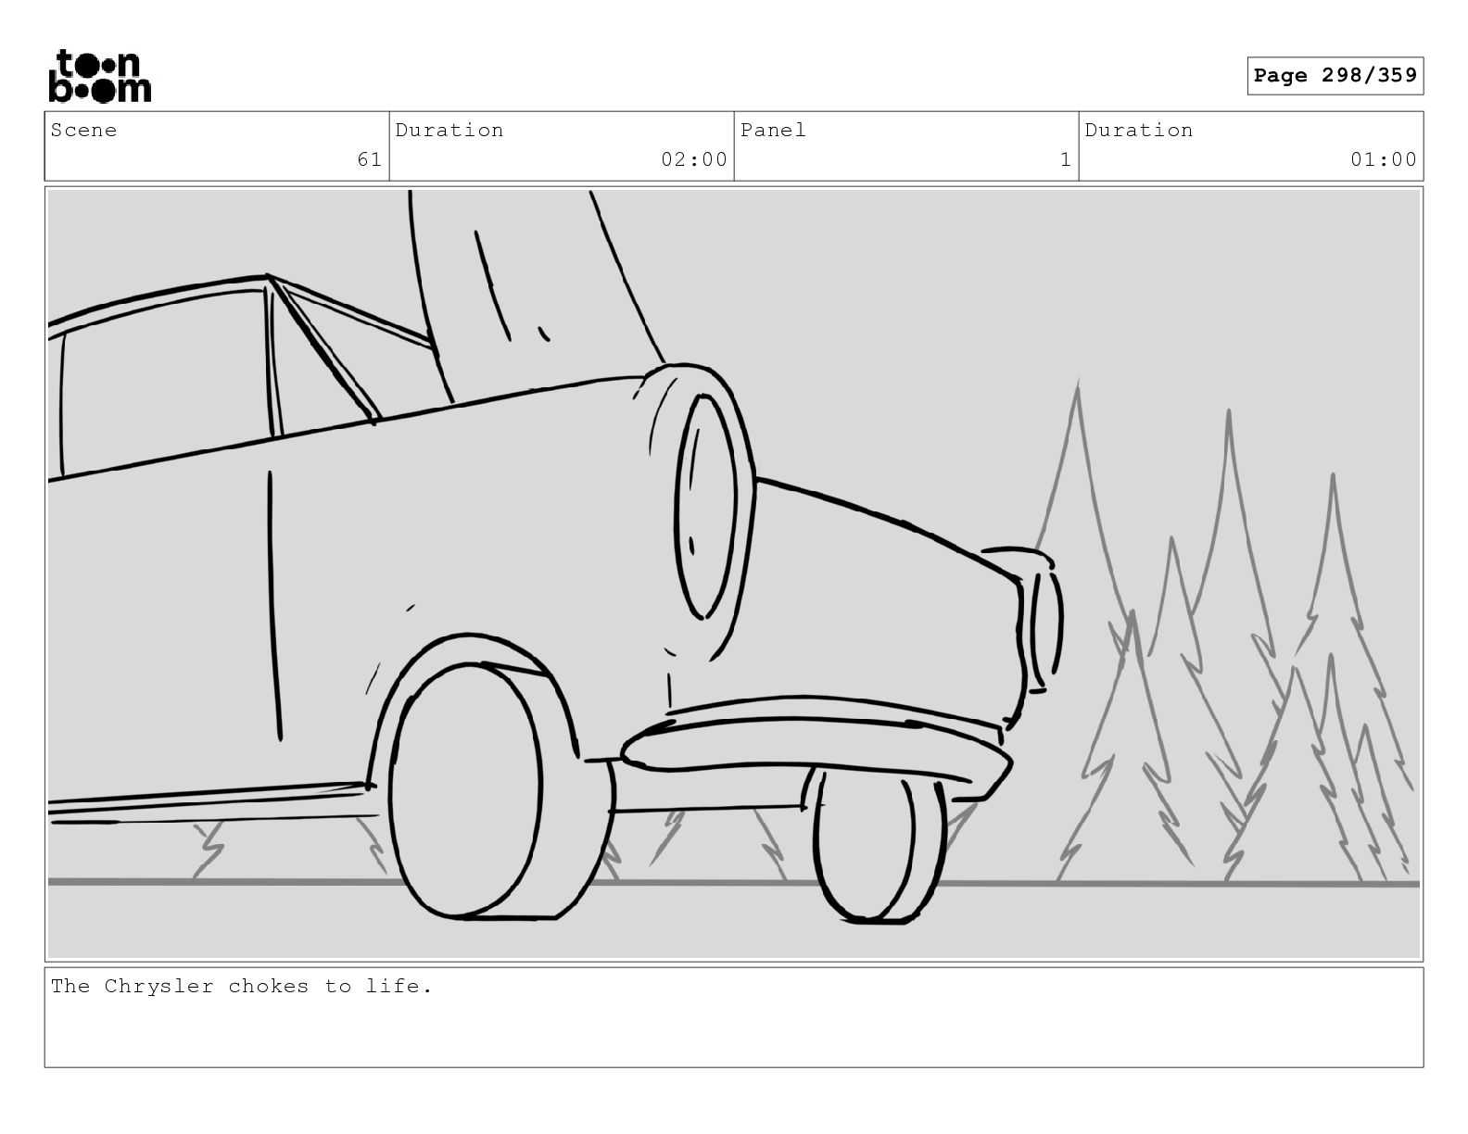Select the Panel label
This screenshot has height=1134, width=1468.
click(x=773, y=130)
